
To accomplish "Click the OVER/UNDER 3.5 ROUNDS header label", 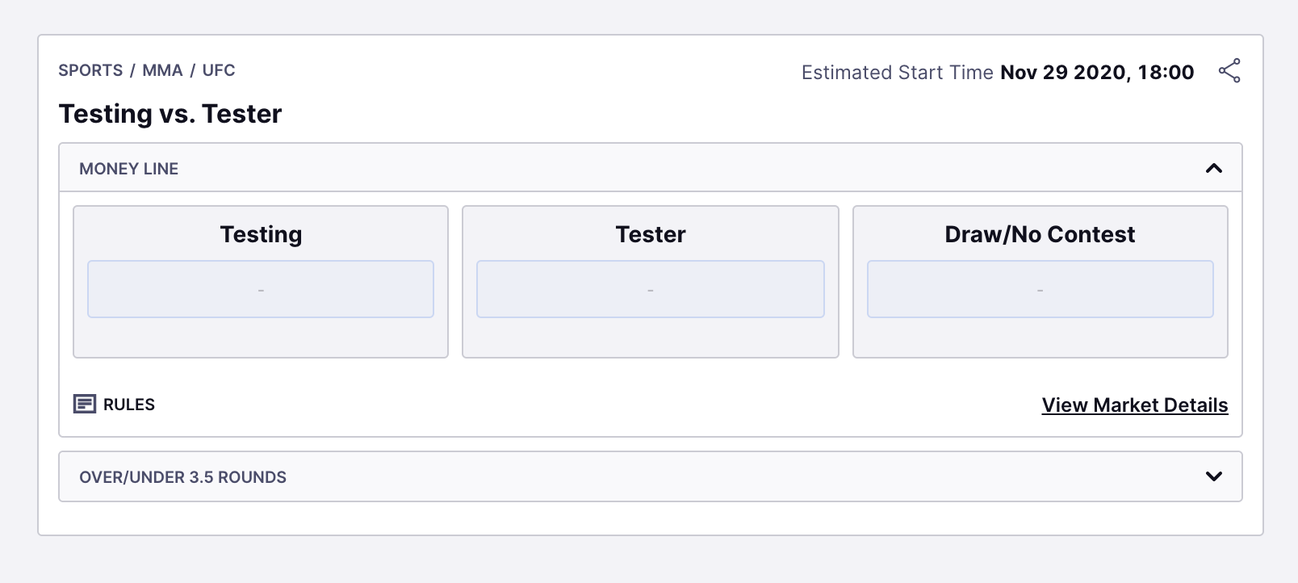I will [x=182, y=477].
